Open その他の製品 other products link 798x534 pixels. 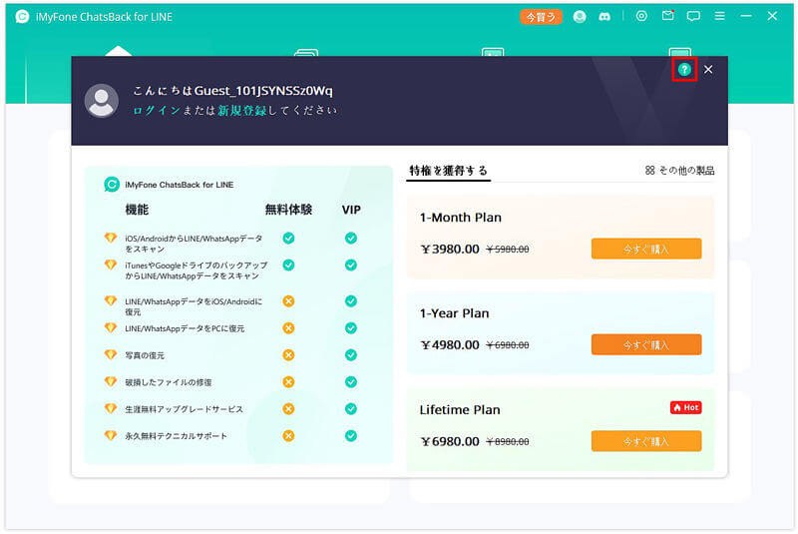pos(679,171)
